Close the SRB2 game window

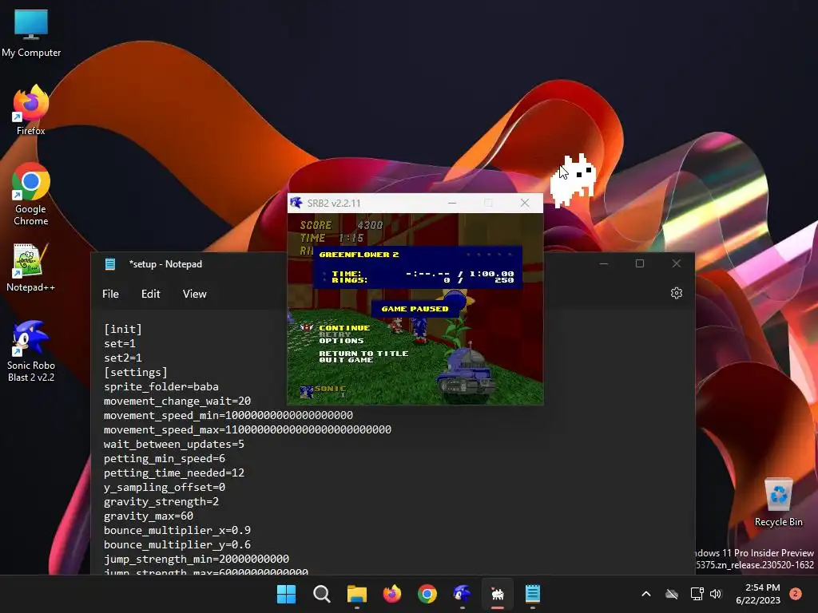[525, 203]
